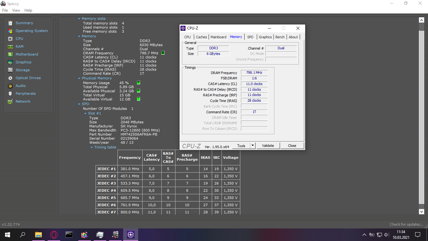Open the Help menu in Speccy
The width and height of the screenshot is (428, 241).
[28, 10]
